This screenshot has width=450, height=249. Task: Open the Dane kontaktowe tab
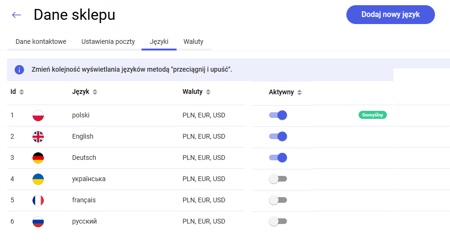pyautogui.click(x=41, y=41)
